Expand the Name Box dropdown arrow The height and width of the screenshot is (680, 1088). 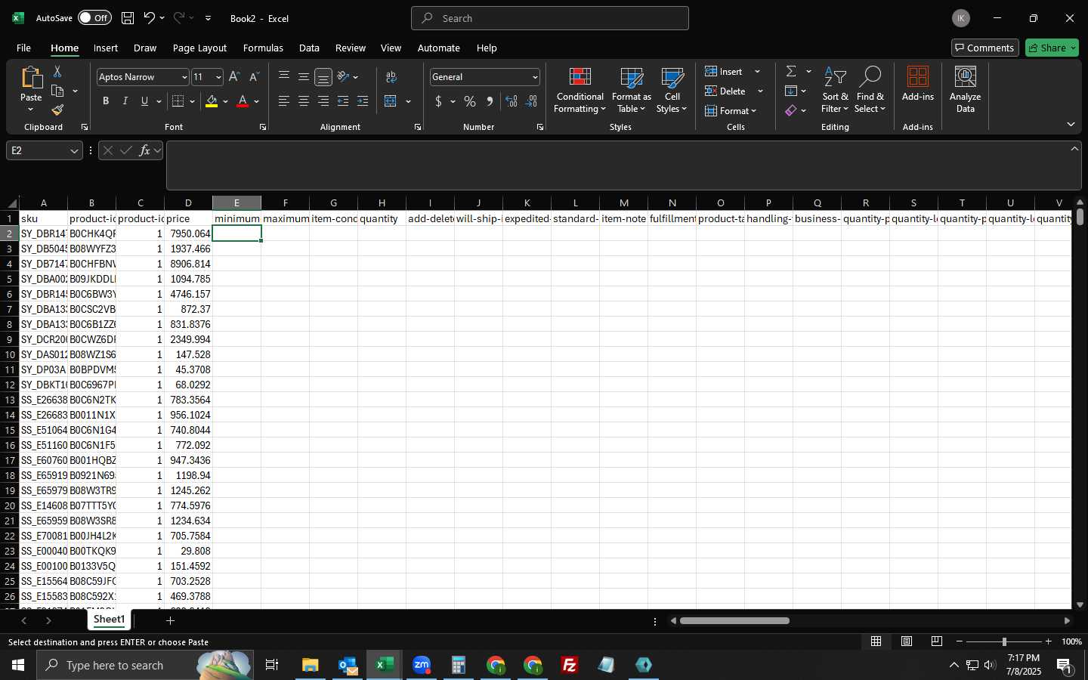pyautogui.click(x=74, y=151)
